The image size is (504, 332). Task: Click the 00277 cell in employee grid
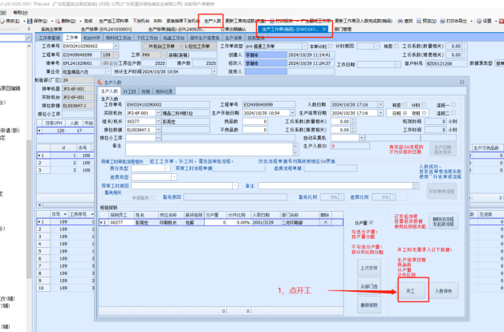(121, 222)
